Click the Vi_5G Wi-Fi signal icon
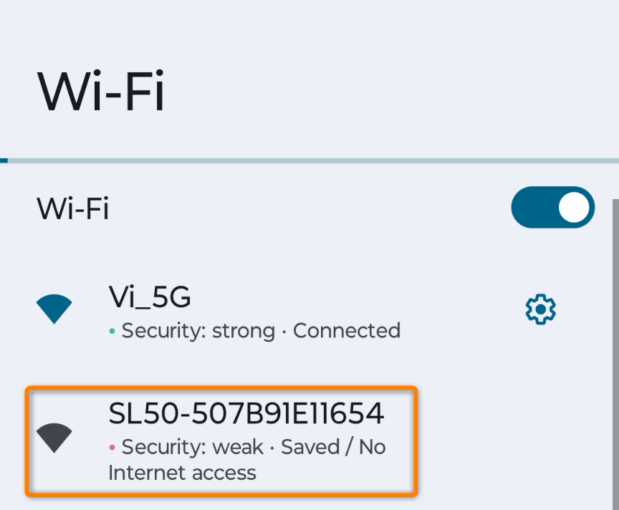This screenshot has height=510, width=619. [x=54, y=309]
